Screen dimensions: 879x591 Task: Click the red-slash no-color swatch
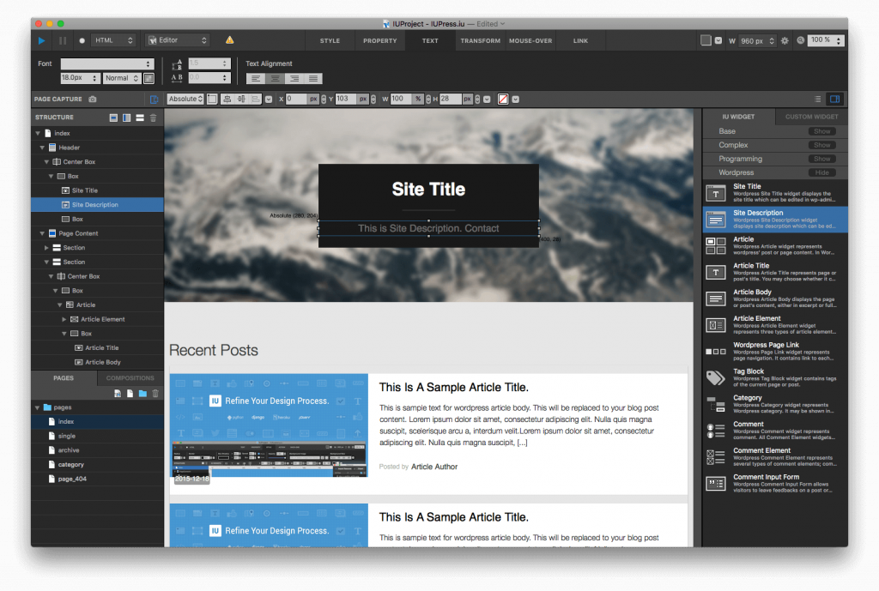503,100
